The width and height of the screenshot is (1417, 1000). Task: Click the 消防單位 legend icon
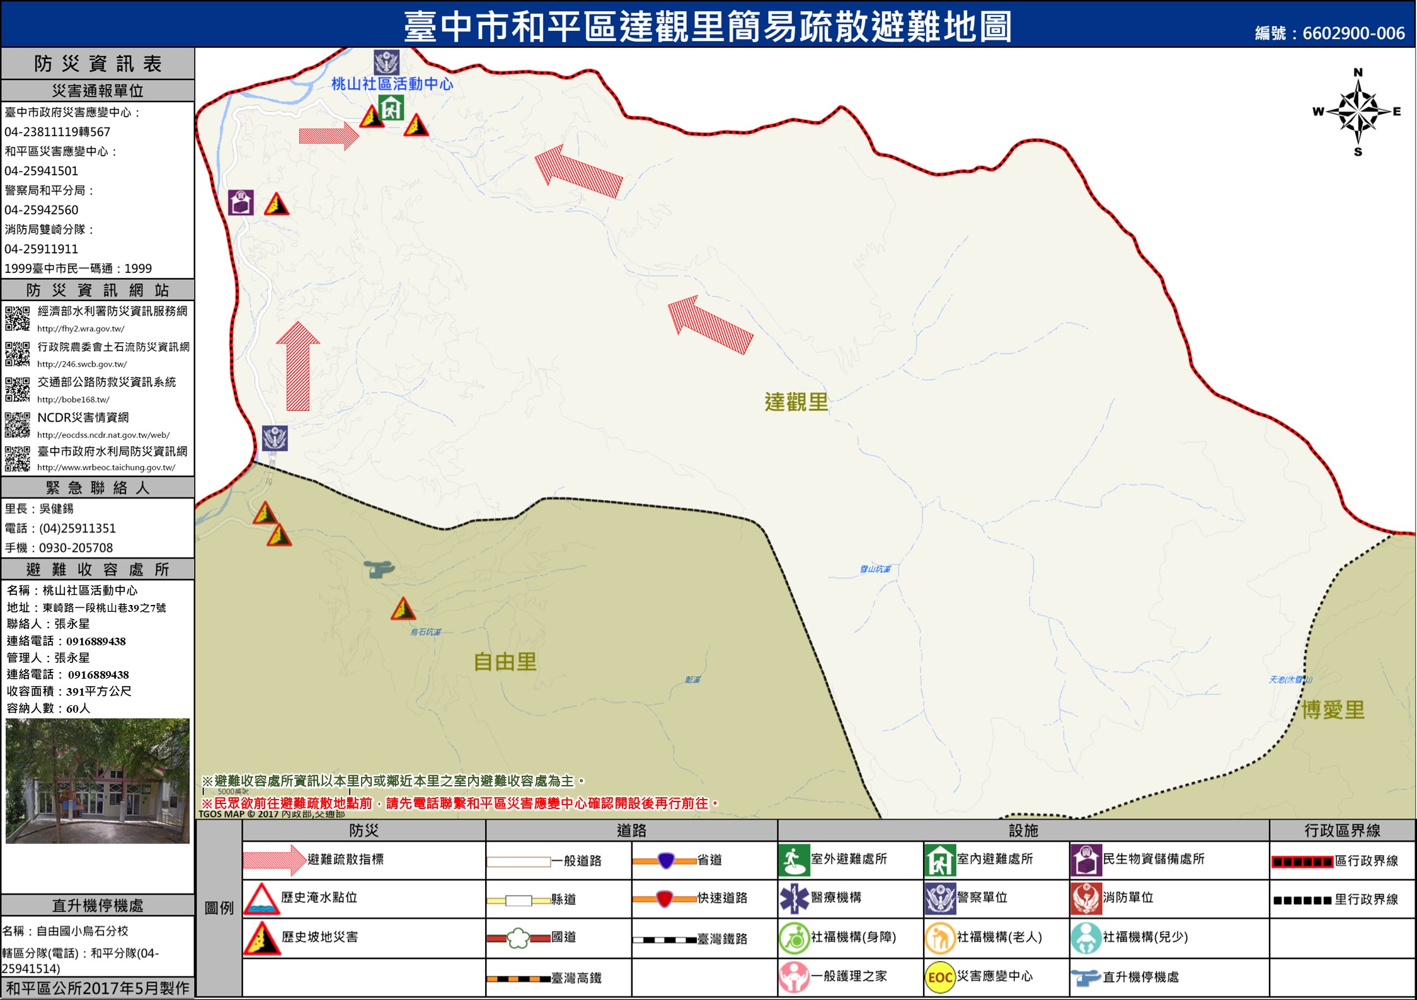coord(1086,899)
